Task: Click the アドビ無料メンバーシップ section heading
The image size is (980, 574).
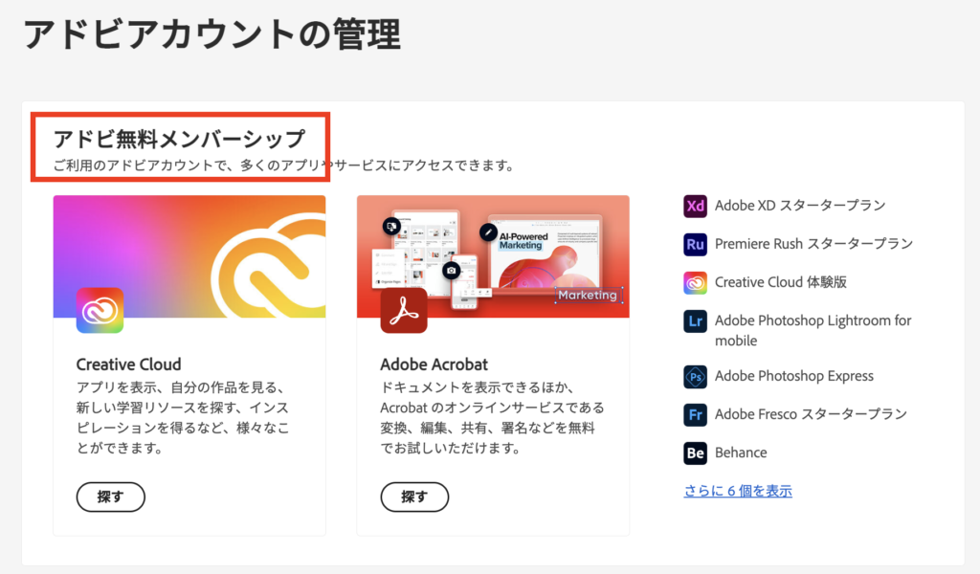Action: [179, 139]
